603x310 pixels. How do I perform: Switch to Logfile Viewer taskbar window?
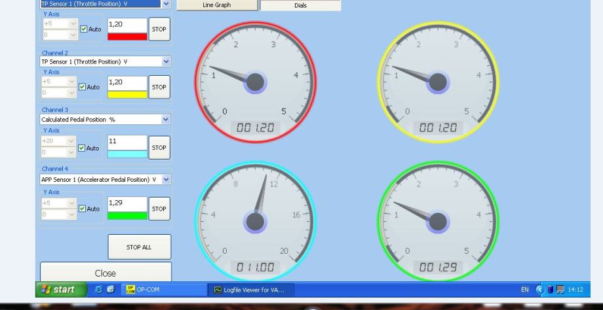pyautogui.click(x=251, y=290)
